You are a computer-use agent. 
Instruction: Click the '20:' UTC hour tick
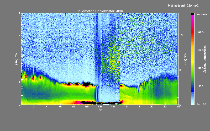point(152,107)
